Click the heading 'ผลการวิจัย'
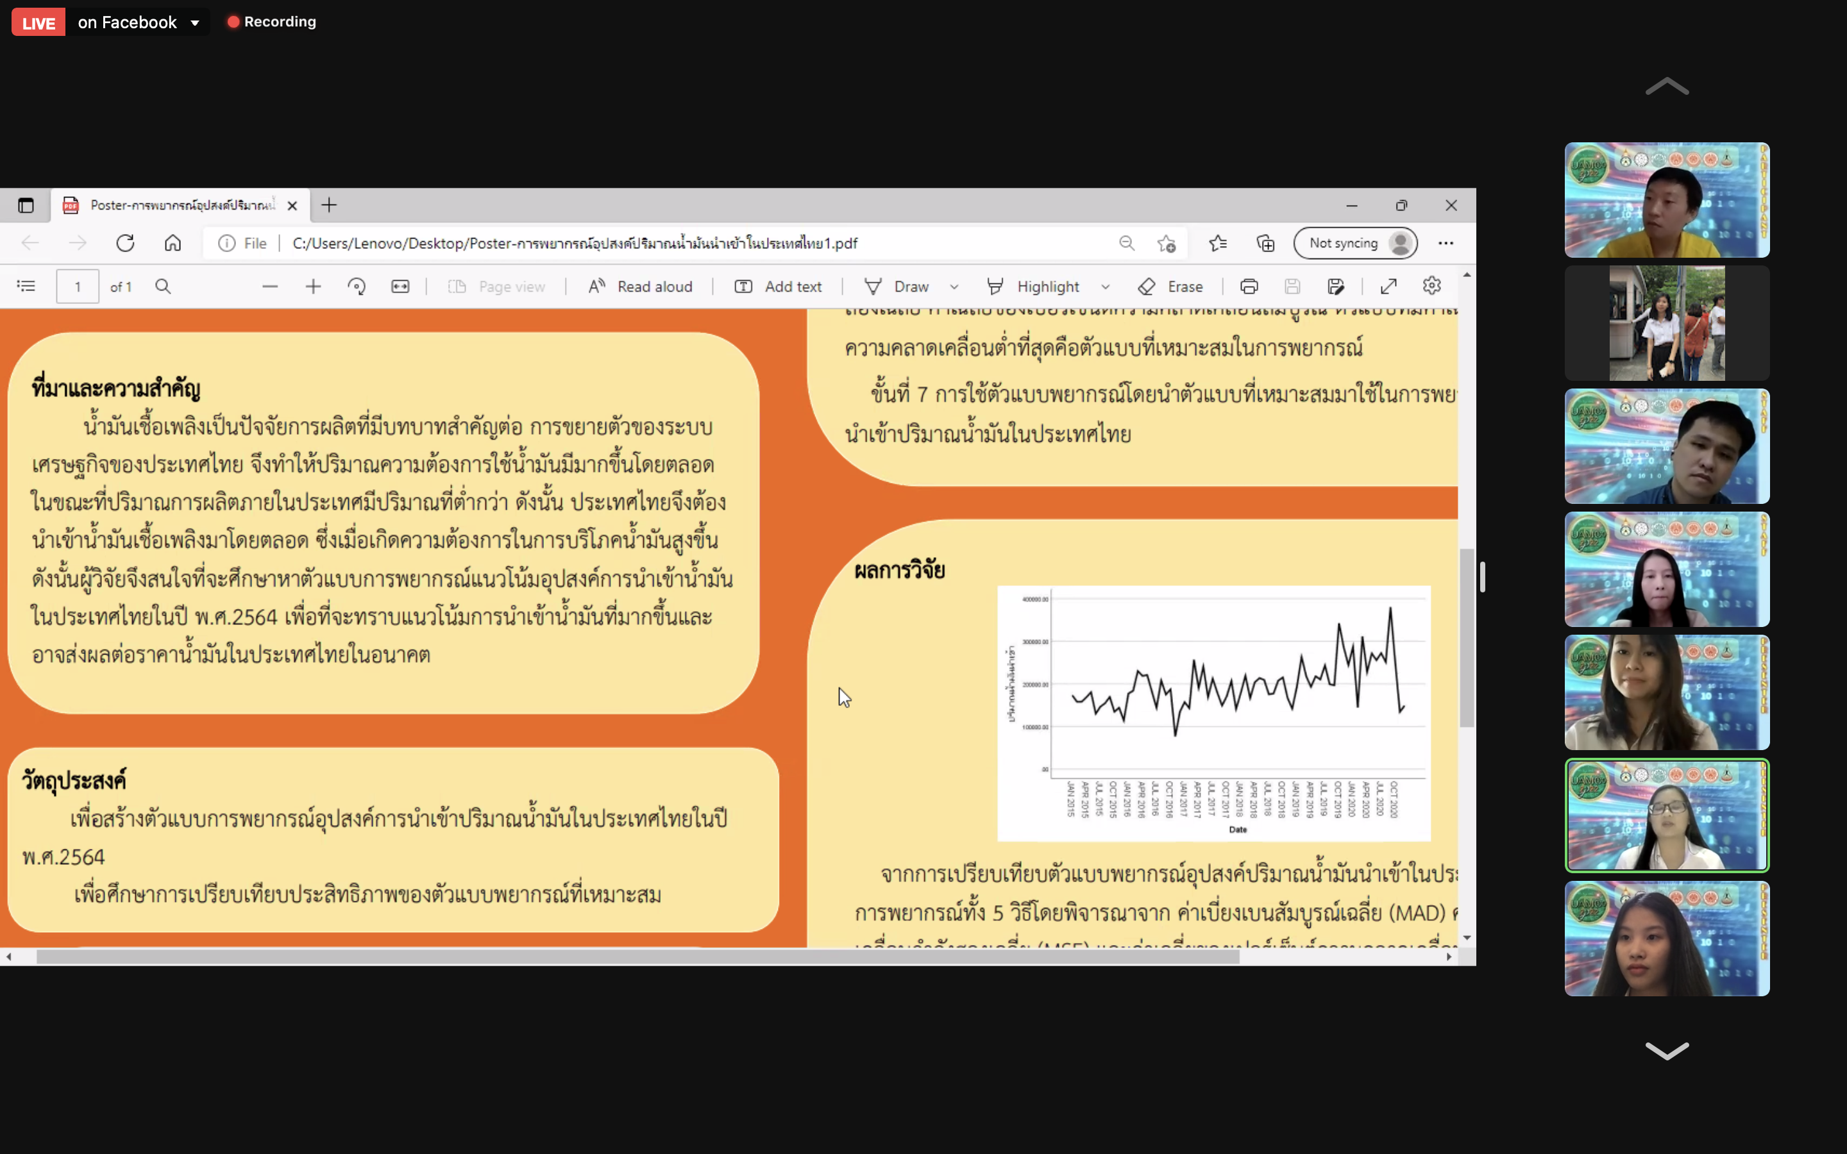The height and width of the screenshot is (1154, 1847). pyautogui.click(x=899, y=570)
